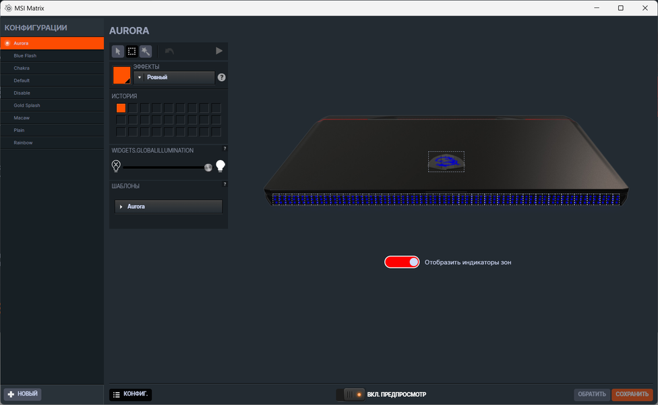This screenshot has width=658, height=405.
Task: Open help for the Шаблоны section
Action: coord(225,184)
